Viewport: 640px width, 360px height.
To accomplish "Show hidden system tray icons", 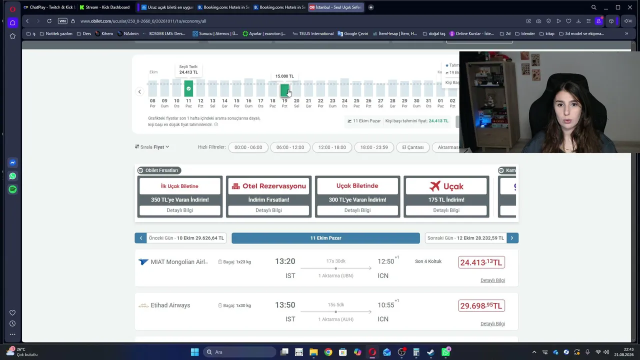I will point(534,352).
